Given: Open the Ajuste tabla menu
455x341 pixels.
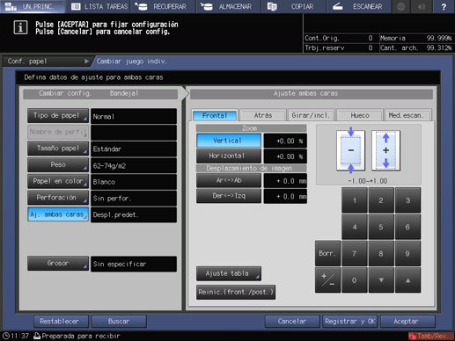Looking at the screenshot, I should point(229,273).
